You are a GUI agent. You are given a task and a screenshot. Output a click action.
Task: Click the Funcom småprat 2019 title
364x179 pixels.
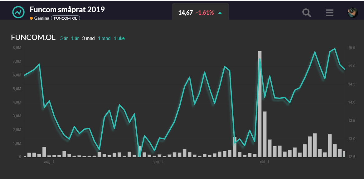click(67, 9)
